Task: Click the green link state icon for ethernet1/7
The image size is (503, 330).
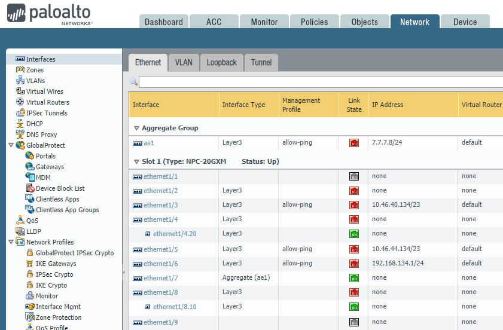Action: [x=354, y=278]
